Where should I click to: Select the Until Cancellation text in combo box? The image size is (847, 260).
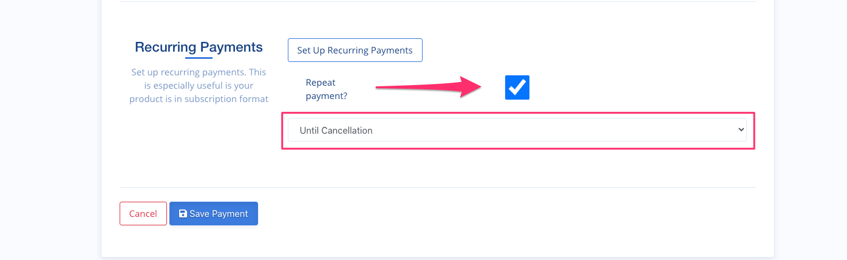click(336, 130)
